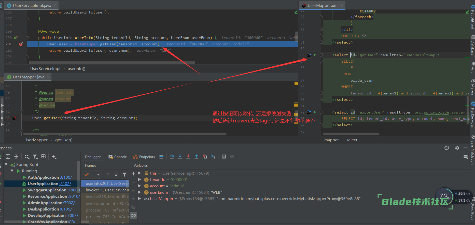Viewport: 475px width, 225px height.
Task: Open the Group By icon in Services
Action: point(27,157)
